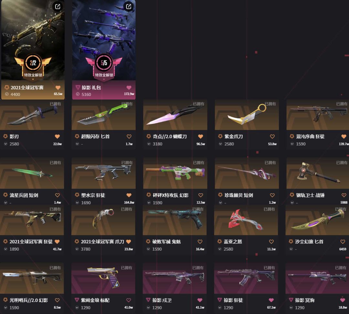349x314 pixels.
Task: Click heart icon on 紫阙金琅 标配
Action: (129, 300)
